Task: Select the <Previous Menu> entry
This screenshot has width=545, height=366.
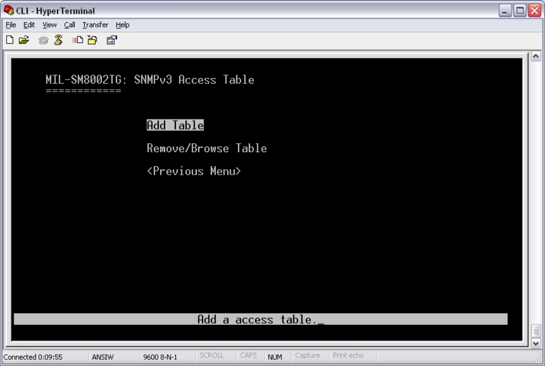Action: [193, 171]
